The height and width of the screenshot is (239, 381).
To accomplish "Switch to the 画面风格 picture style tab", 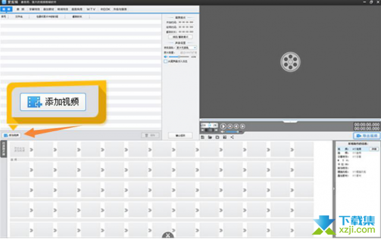I will [x=77, y=10].
